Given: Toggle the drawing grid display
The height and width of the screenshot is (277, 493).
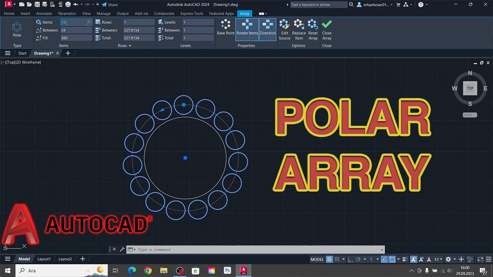Looking at the screenshot, I should [329, 259].
